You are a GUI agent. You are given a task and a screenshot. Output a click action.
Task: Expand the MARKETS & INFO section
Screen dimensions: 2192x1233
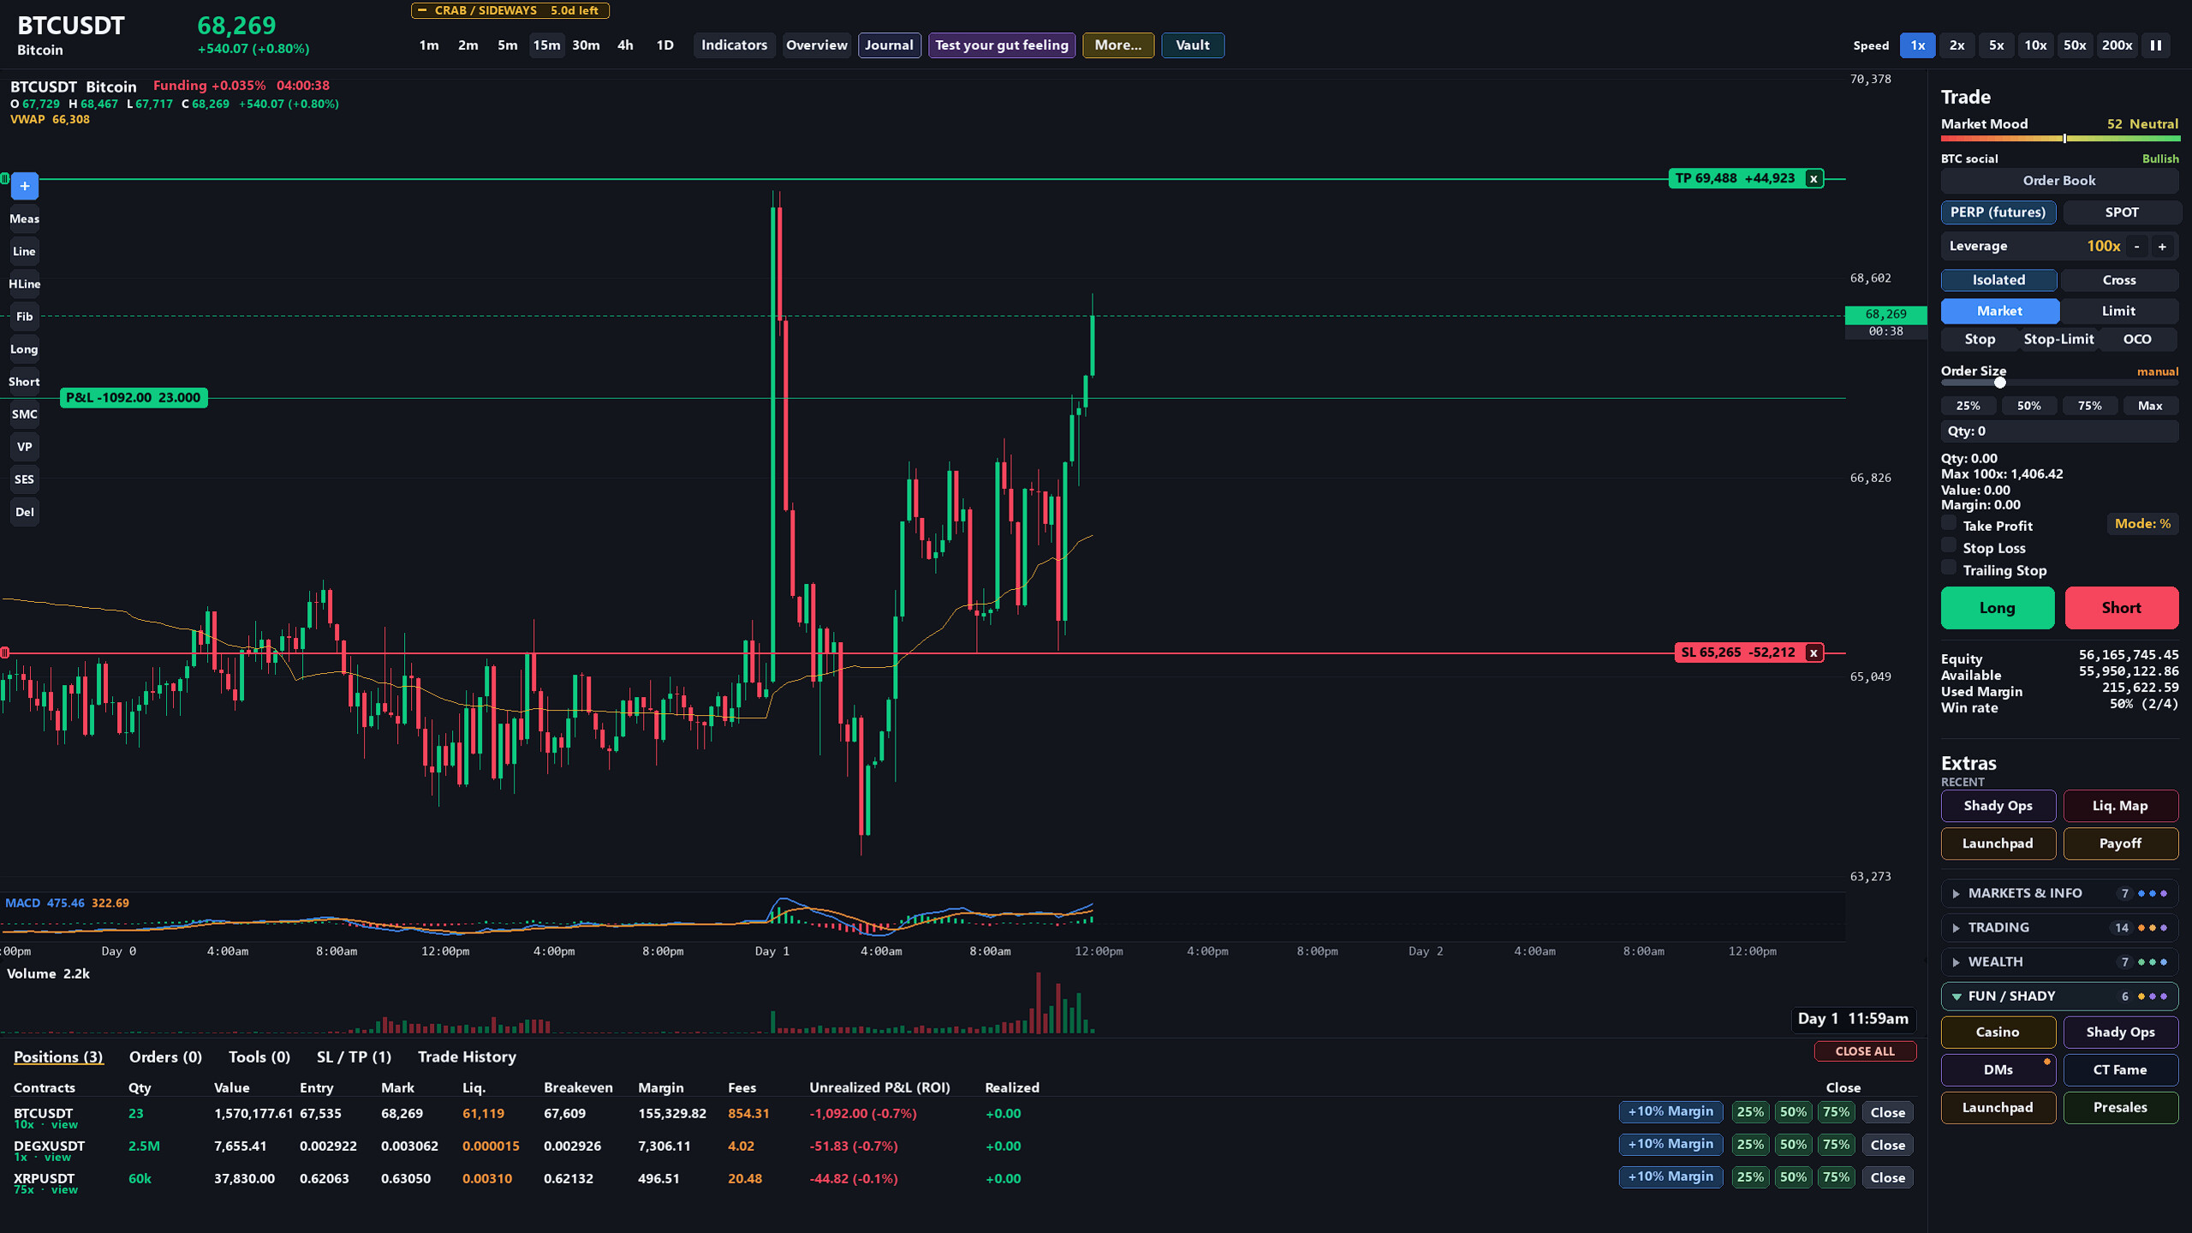2059,893
